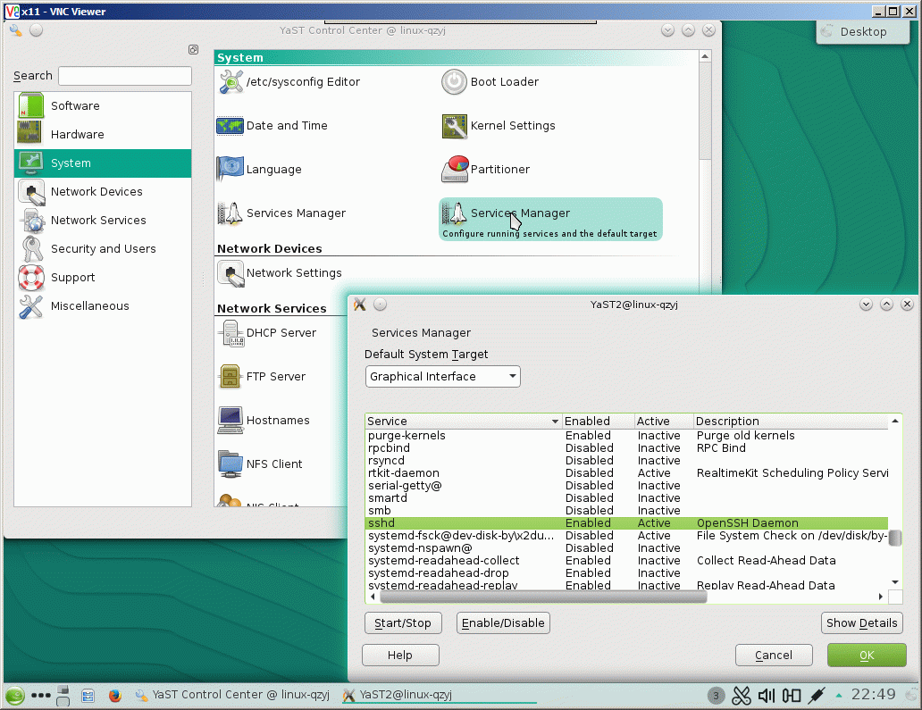Select the systemd-nspawn@ service row
The height and width of the screenshot is (710, 922).
click(627, 548)
